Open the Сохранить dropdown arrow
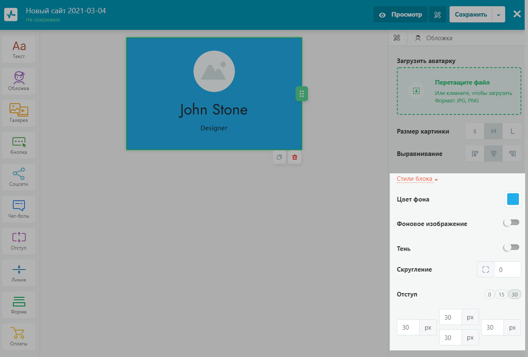The image size is (528, 357). coord(499,15)
